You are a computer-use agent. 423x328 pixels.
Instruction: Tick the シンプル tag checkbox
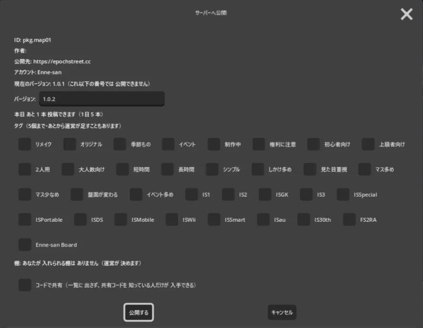(212, 170)
